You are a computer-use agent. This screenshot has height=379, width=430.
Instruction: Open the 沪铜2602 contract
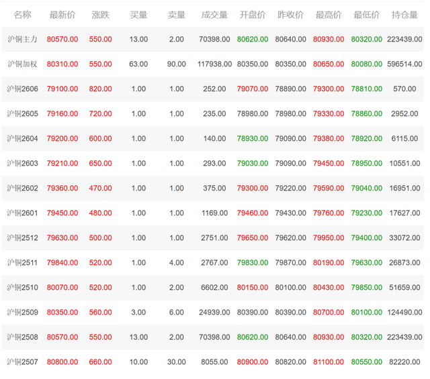click(22, 188)
